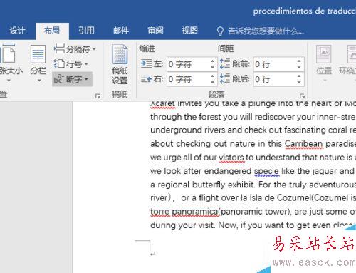The width and height of the screenshot is (356, 273).
Task: Increase the left indent with up arrow
Action: point(213,61)
